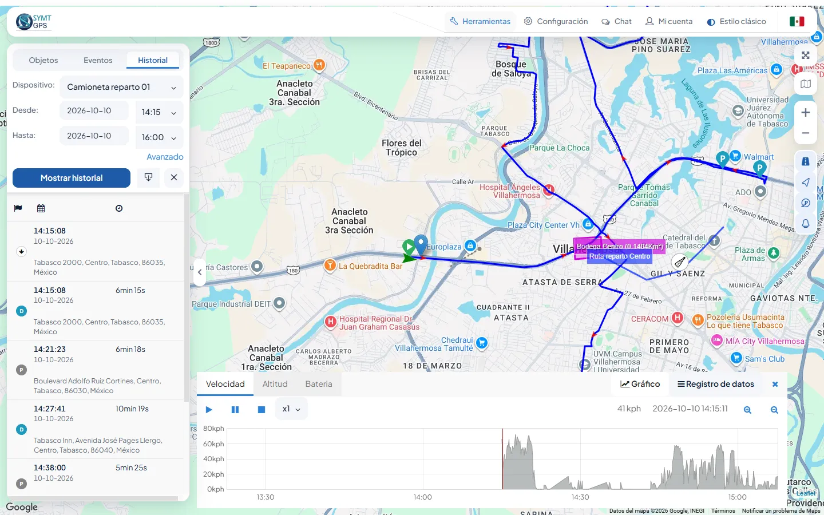Zoom out the map with minus
The height and width of the screenshot is (515, 824).
tap(805, 133)
